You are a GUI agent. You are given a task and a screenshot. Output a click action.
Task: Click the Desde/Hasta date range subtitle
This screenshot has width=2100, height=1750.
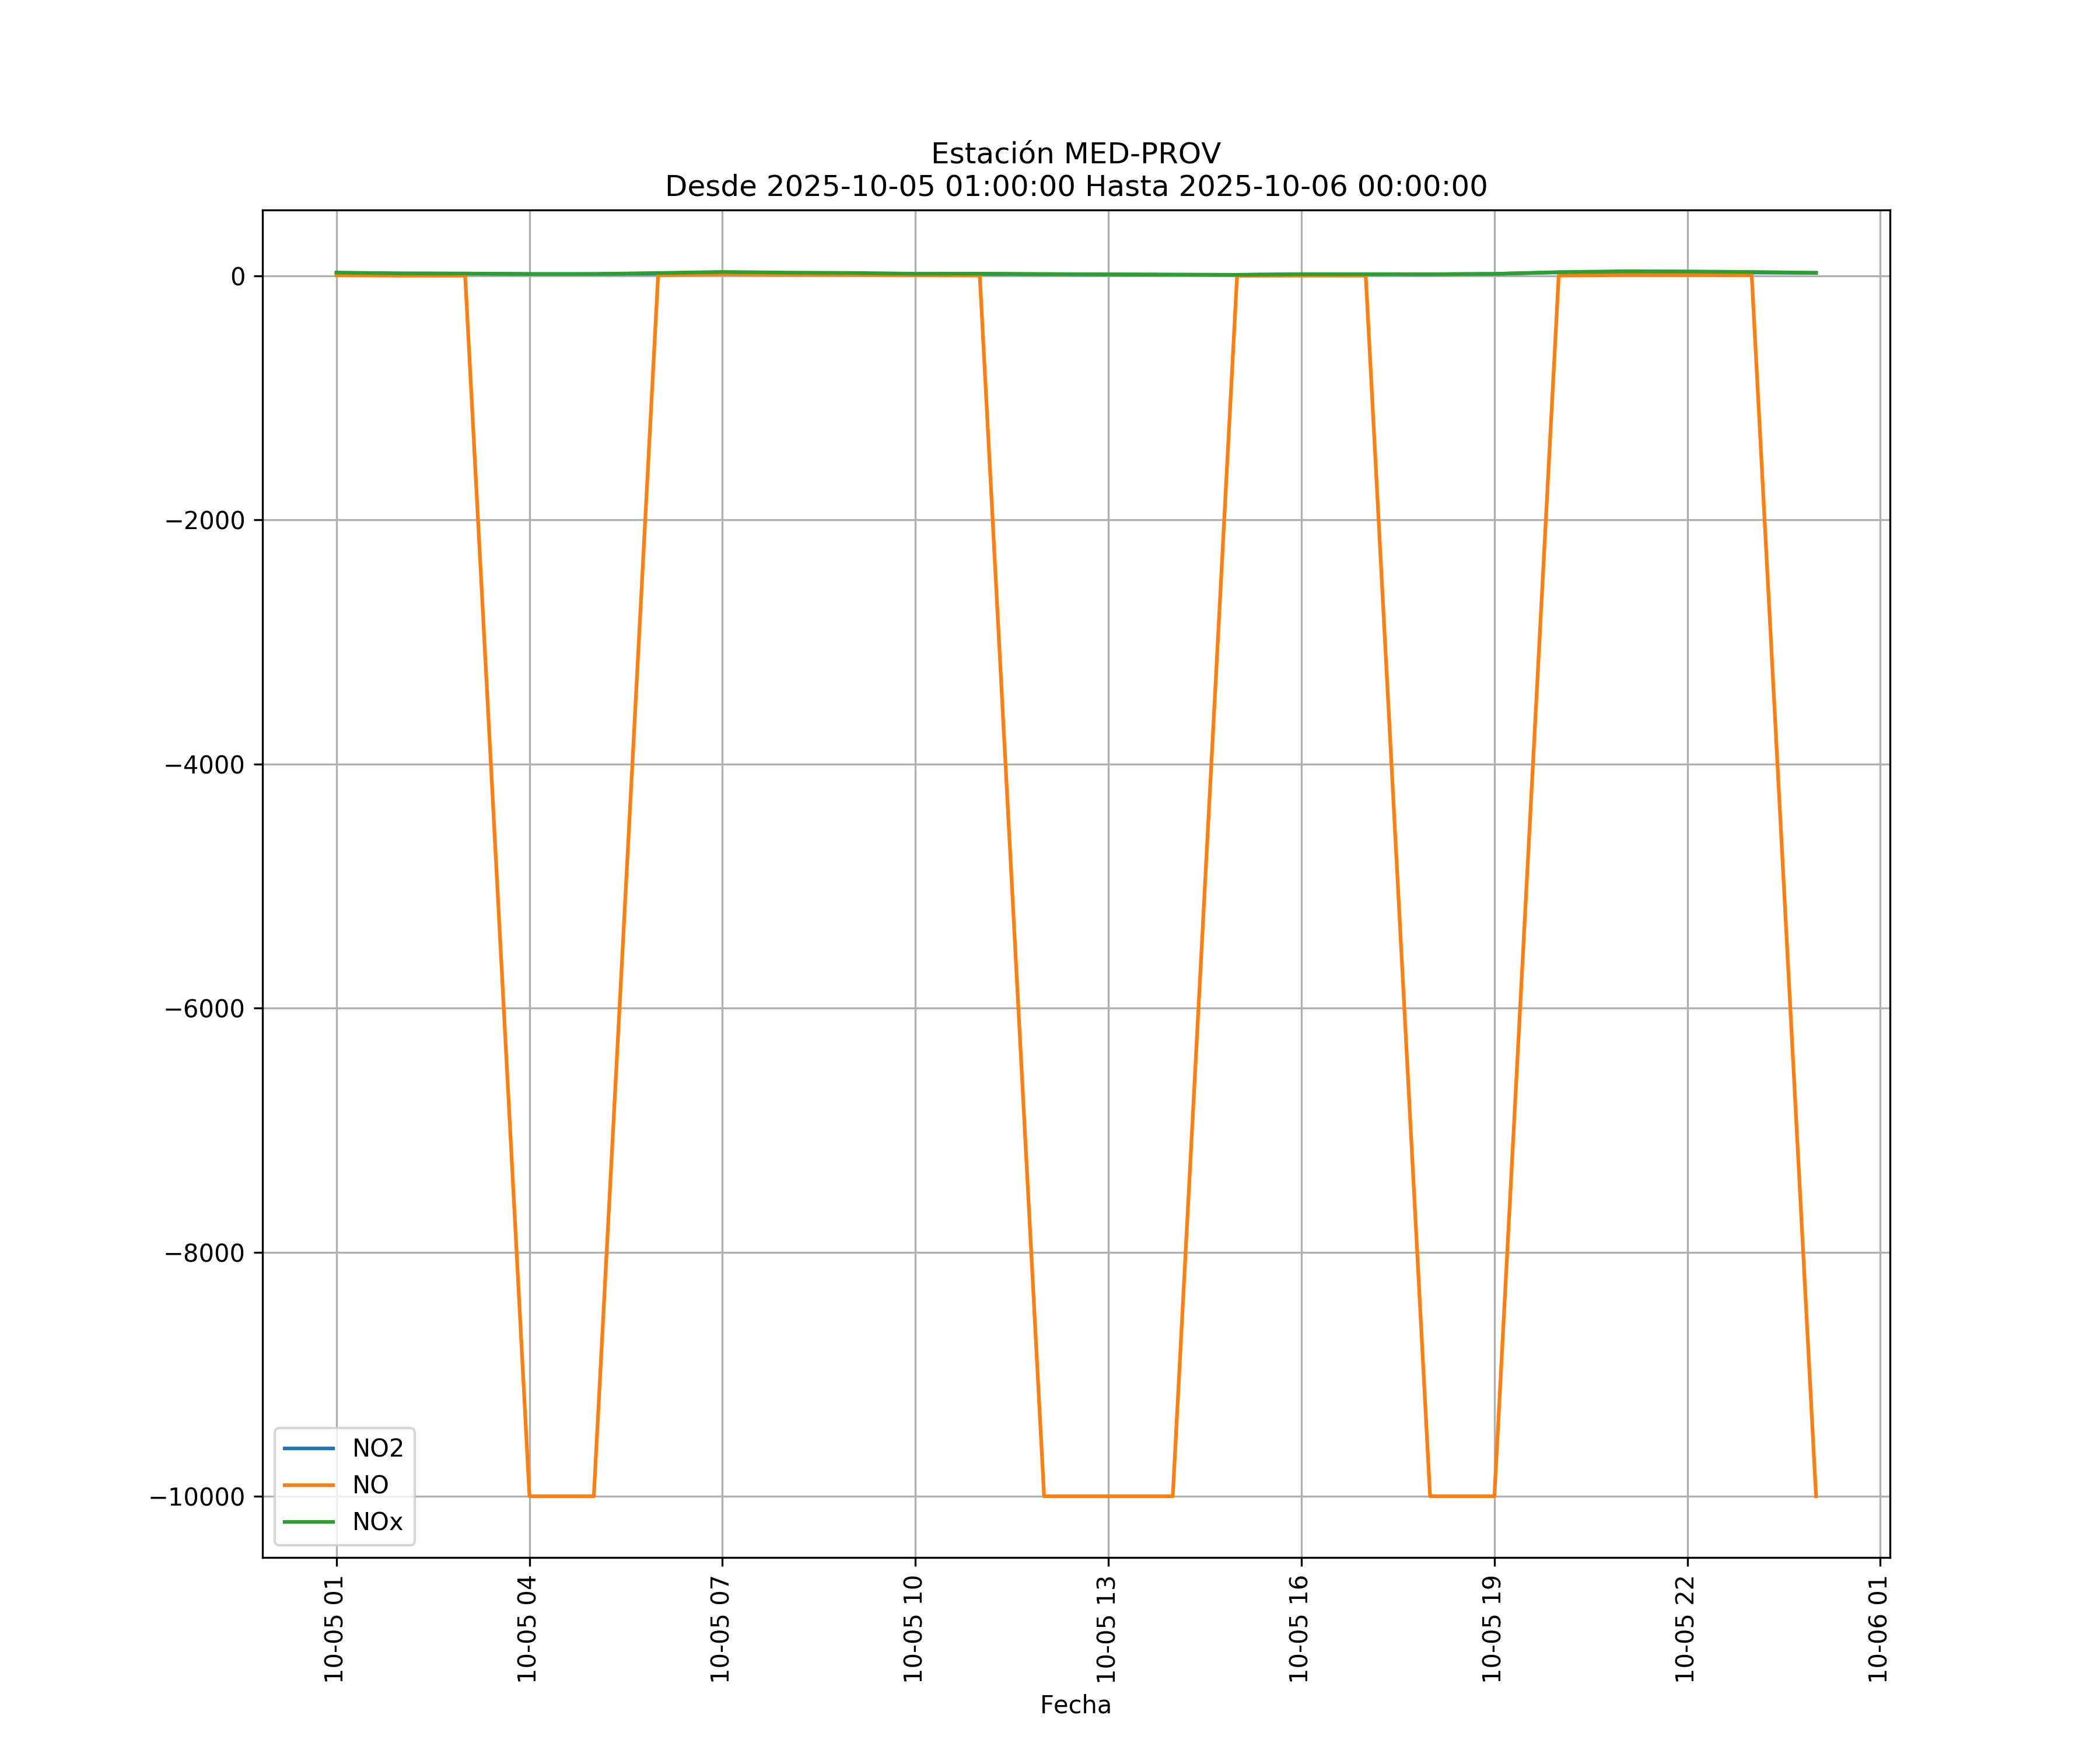tap(1075, 187)
